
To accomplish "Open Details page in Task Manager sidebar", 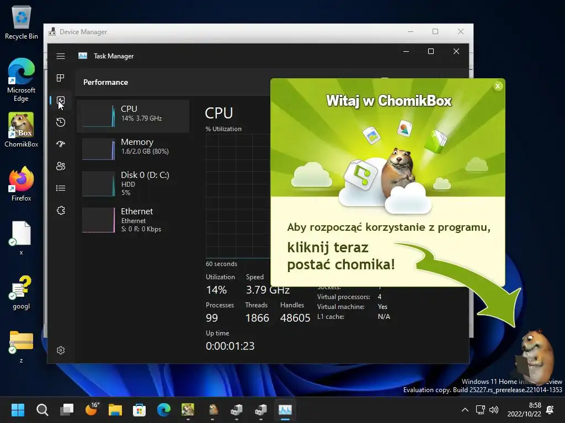I will point(61,188).
